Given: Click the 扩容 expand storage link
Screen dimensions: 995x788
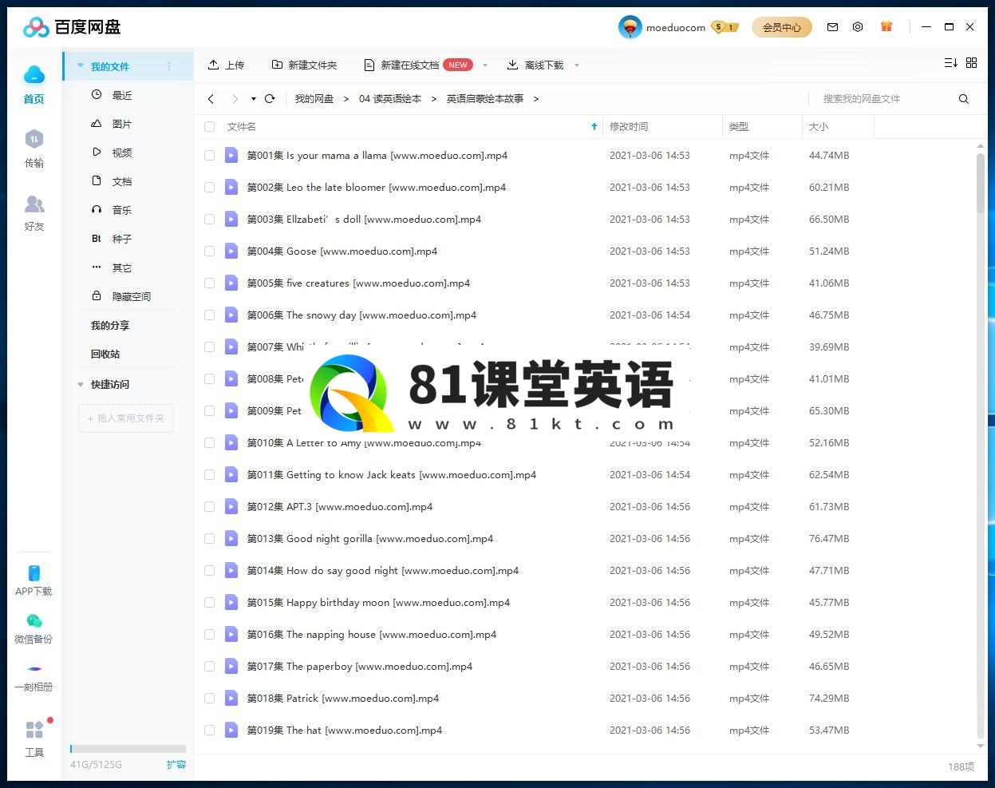Looking at the screenshot, I should tap(176, 764).
